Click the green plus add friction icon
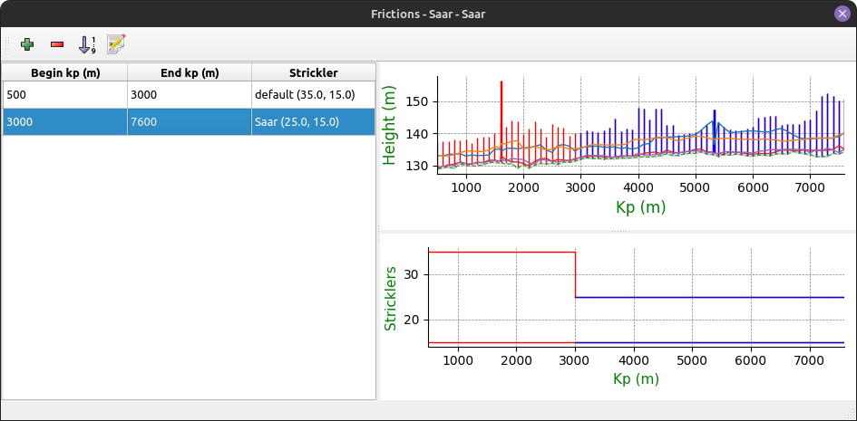Image resolution: width=857 pixels, height=421 pixels. point(27,43)
